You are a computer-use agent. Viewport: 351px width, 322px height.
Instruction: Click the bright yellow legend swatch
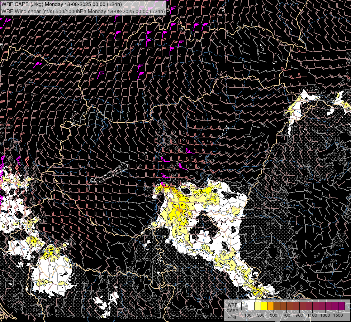(264, 306)
